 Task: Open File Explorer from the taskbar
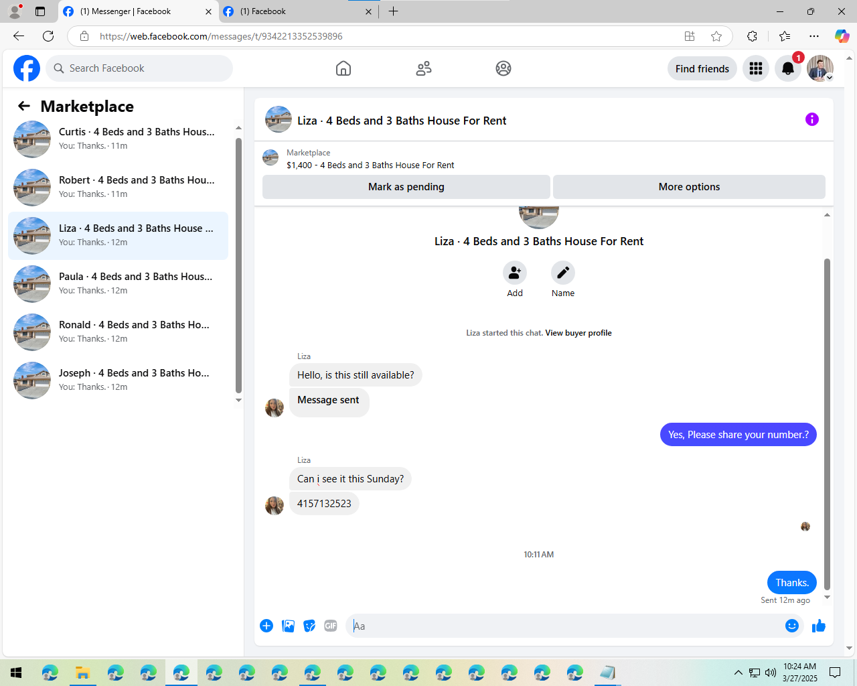82,673
